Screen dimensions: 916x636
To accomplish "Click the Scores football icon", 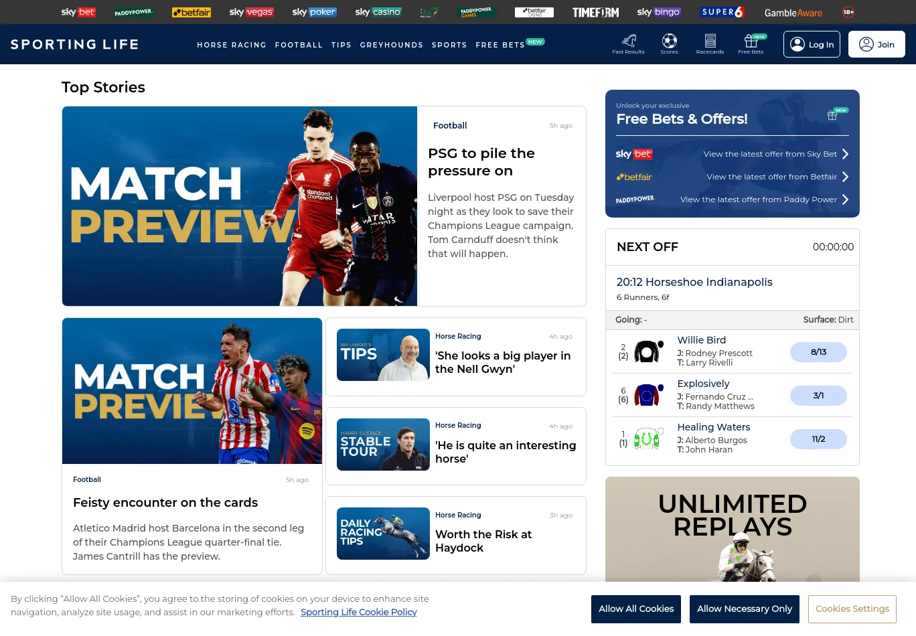I will click(669, 42).
